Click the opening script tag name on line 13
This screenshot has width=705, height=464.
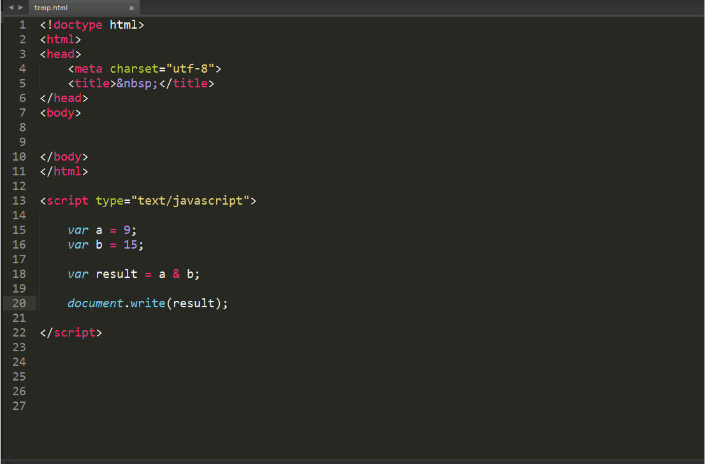tap(68, 201)
